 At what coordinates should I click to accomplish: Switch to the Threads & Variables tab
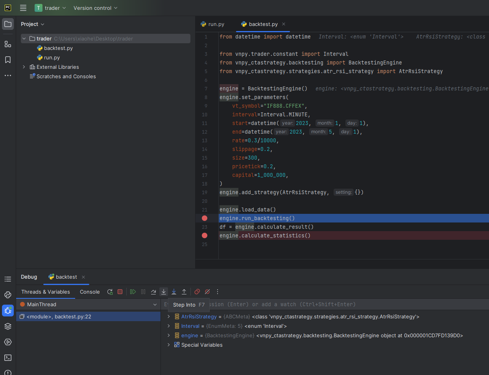tap(46, 292)
